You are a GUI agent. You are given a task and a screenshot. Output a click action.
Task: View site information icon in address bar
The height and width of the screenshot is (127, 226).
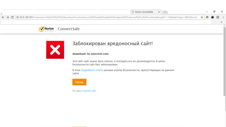coord(18,17)
